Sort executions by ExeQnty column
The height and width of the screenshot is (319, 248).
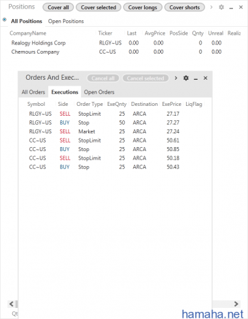[117, 104]
